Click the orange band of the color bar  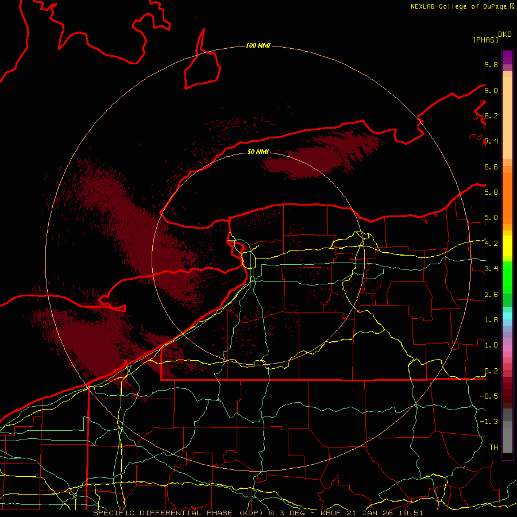[x=507, y=199]
